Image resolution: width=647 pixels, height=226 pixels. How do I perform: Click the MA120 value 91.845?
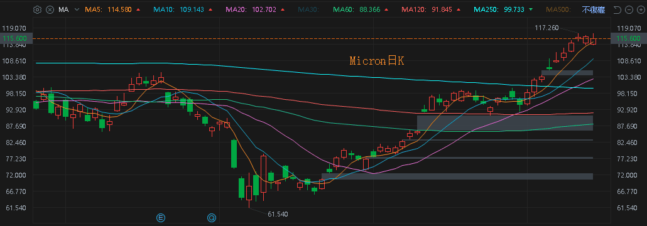(442, 9)
